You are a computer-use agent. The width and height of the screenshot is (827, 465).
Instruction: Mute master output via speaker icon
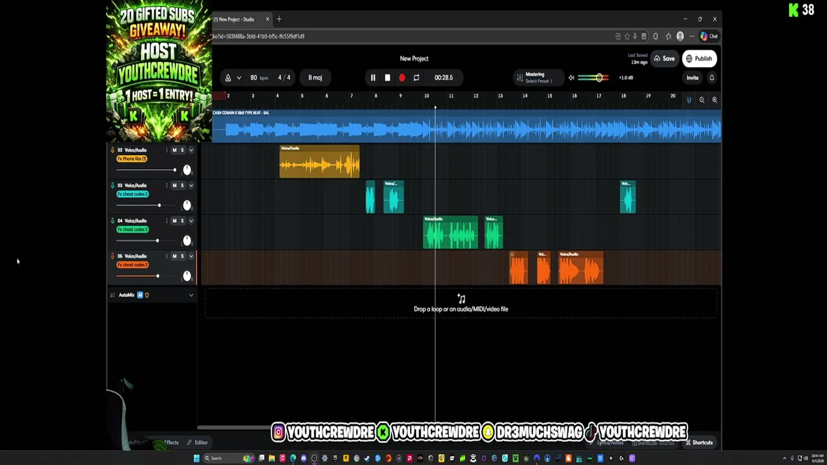pyautogui.click(x=571, y=77)
